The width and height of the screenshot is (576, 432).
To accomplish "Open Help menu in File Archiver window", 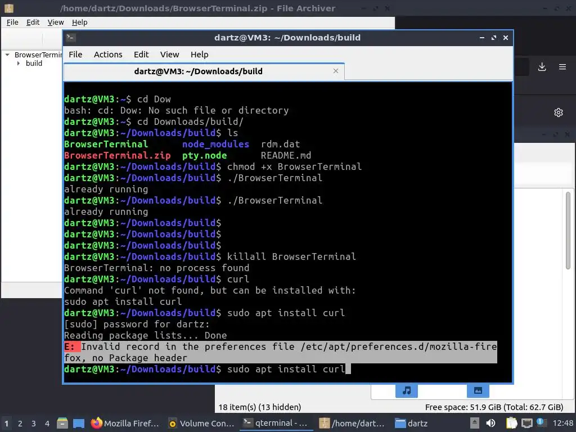I will coord(79,22).
